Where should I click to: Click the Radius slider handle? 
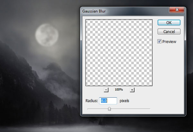[109, 109]
